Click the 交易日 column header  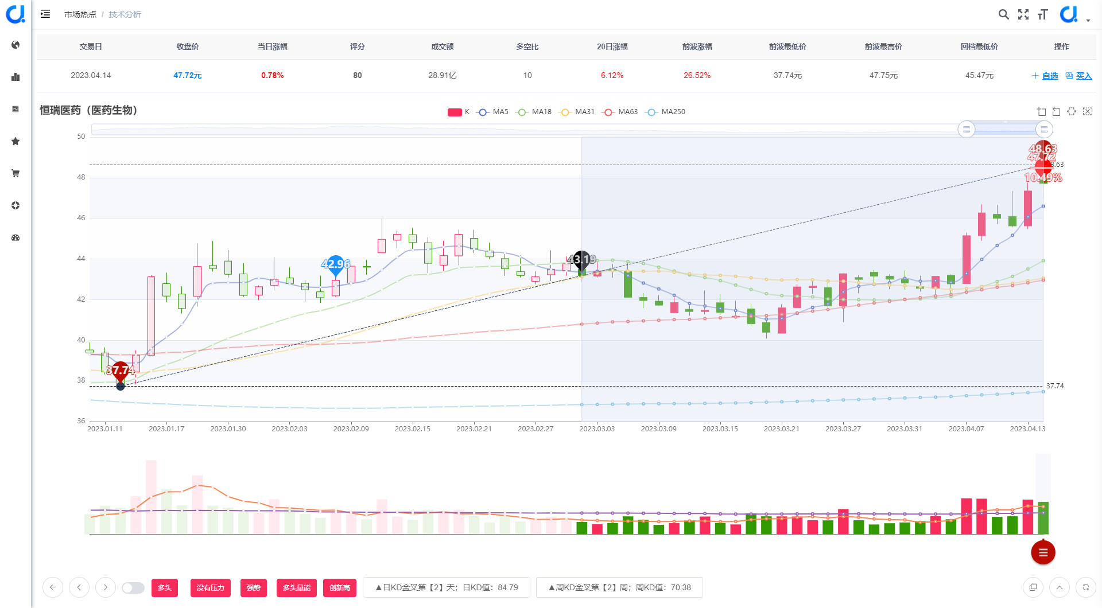click(91, 46)
